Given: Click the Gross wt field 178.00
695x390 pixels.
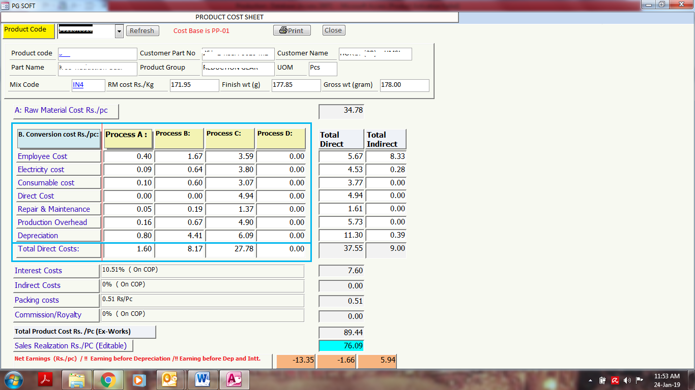Looking at the screenshot, I should pyautogui.click(x=404, y=85).
